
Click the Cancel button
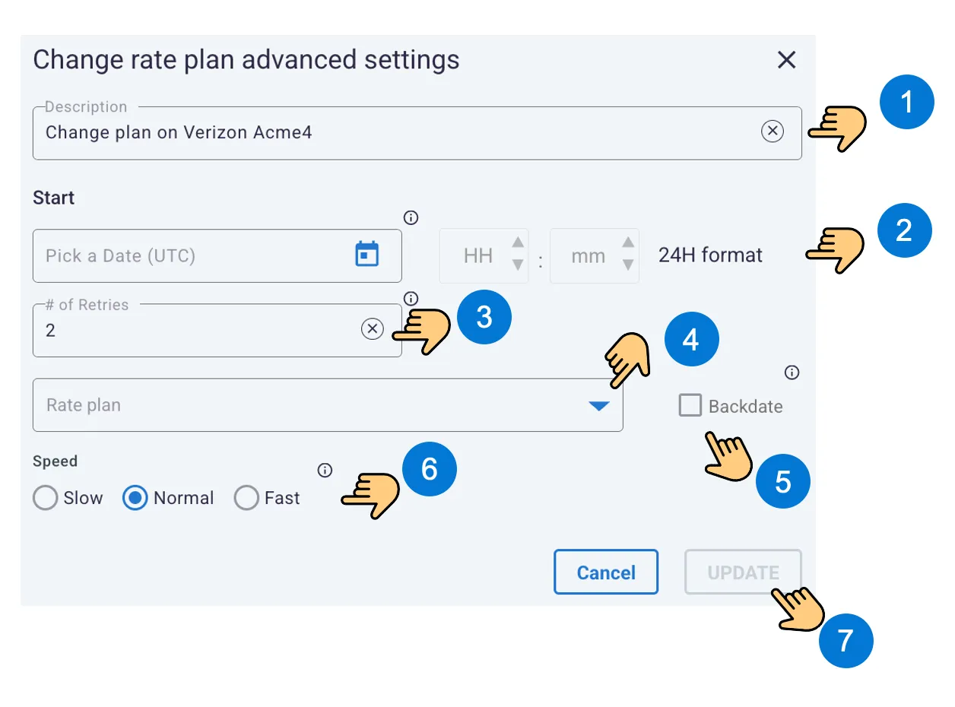pos(606,572)
